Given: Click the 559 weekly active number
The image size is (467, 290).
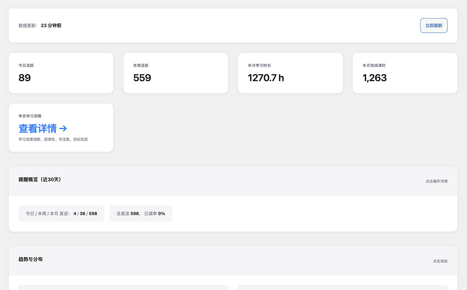Looking at the screenshot, I should [142, 78].
